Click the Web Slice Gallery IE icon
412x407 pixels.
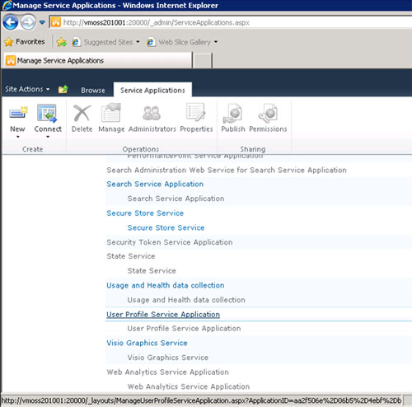[x=151, y=42]
